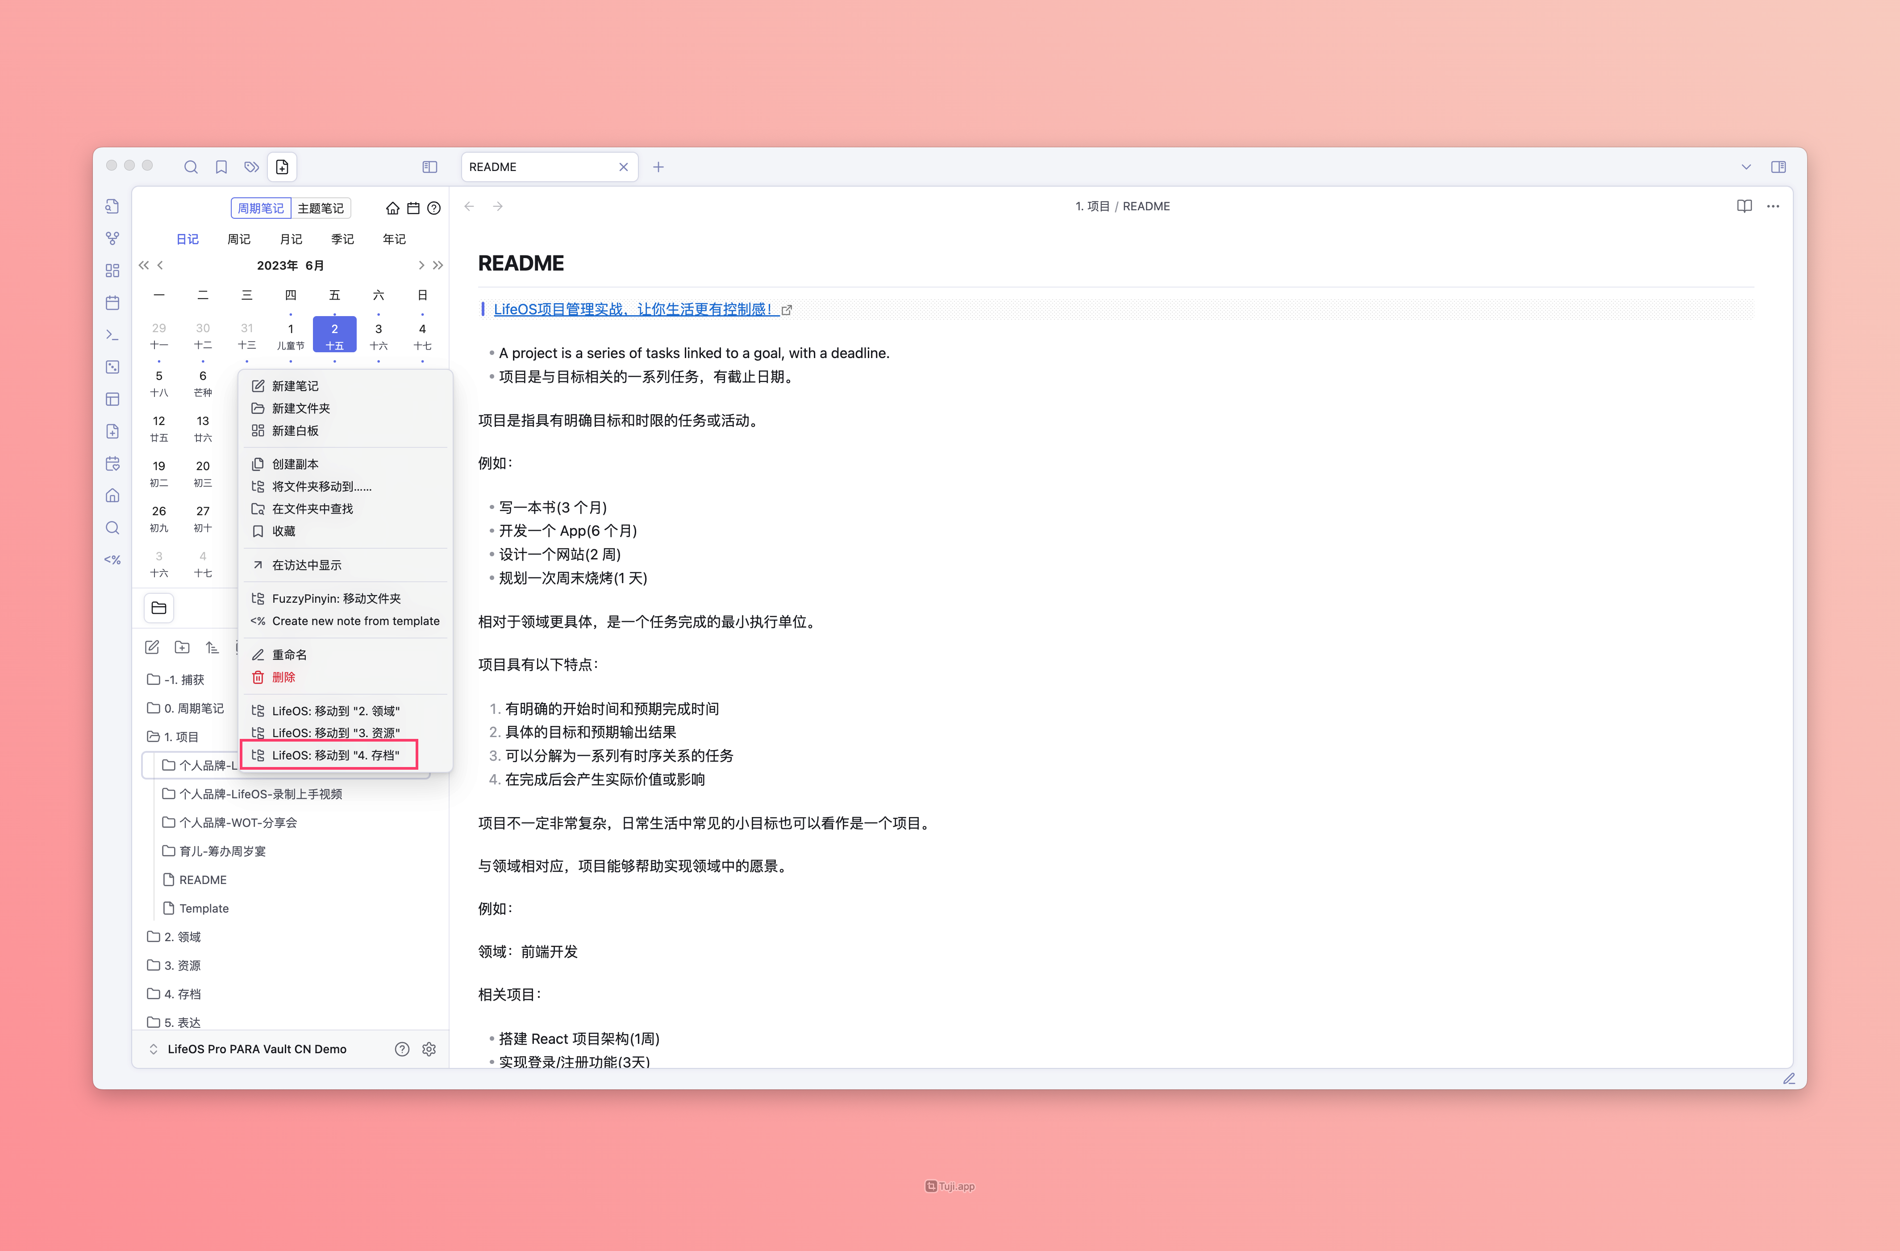
Task: Open the vault settings gear icon
Action: [429, 1049]
